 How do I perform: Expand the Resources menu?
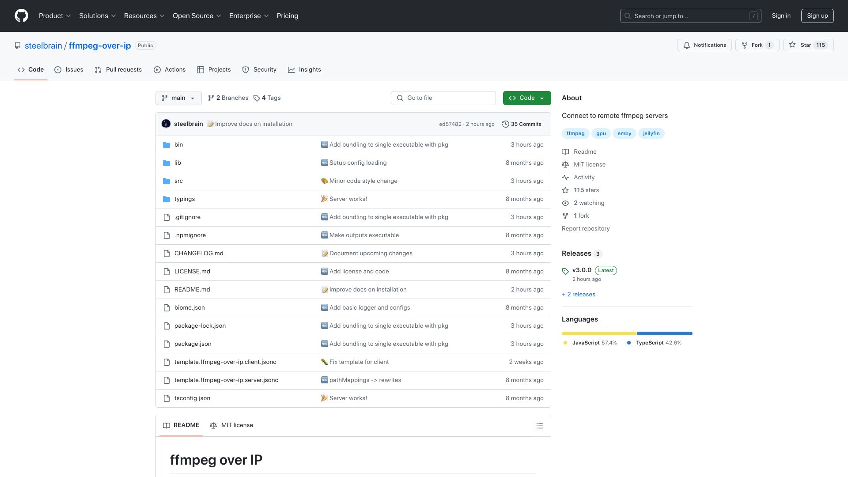tap(144, 16)
